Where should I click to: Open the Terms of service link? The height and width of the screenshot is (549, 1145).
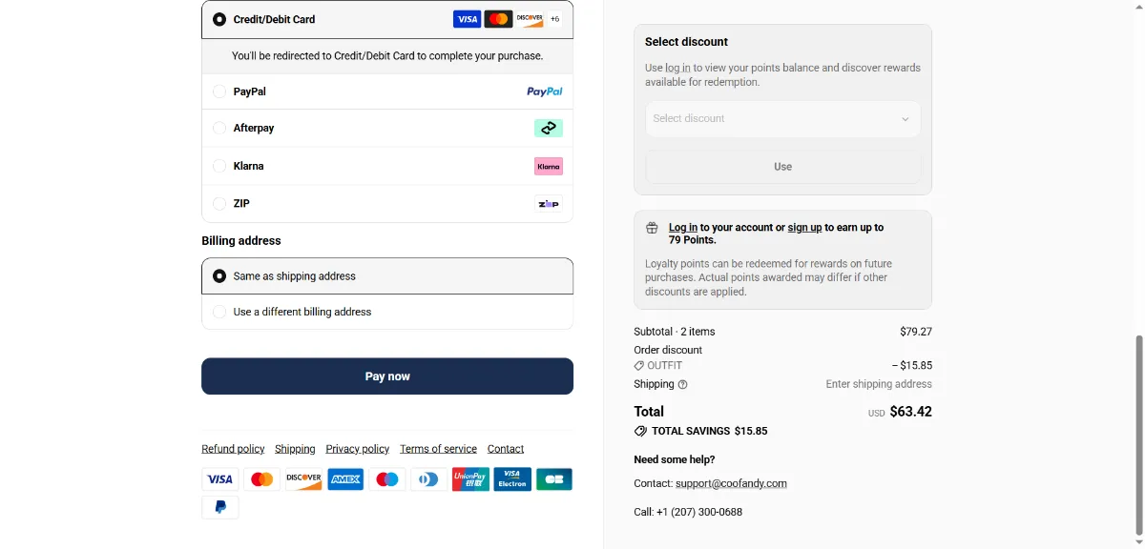(x=438, y=449)
